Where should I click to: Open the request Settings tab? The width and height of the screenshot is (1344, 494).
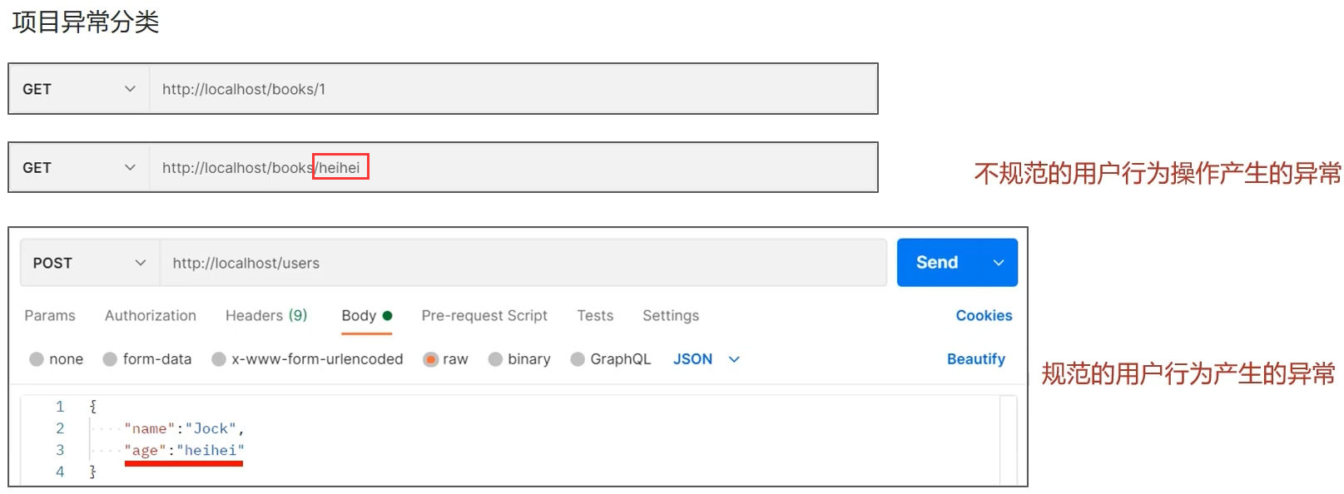671,316
